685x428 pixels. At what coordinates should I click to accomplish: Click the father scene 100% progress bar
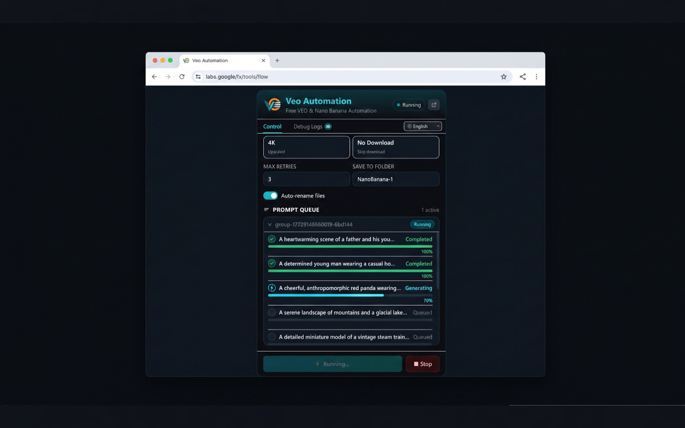(350, 246)
